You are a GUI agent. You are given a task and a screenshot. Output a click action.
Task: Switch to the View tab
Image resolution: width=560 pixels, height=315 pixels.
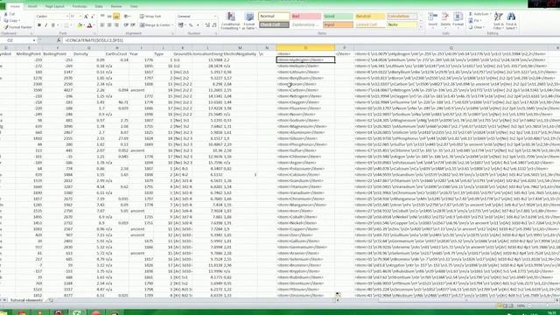coord(134,6)
